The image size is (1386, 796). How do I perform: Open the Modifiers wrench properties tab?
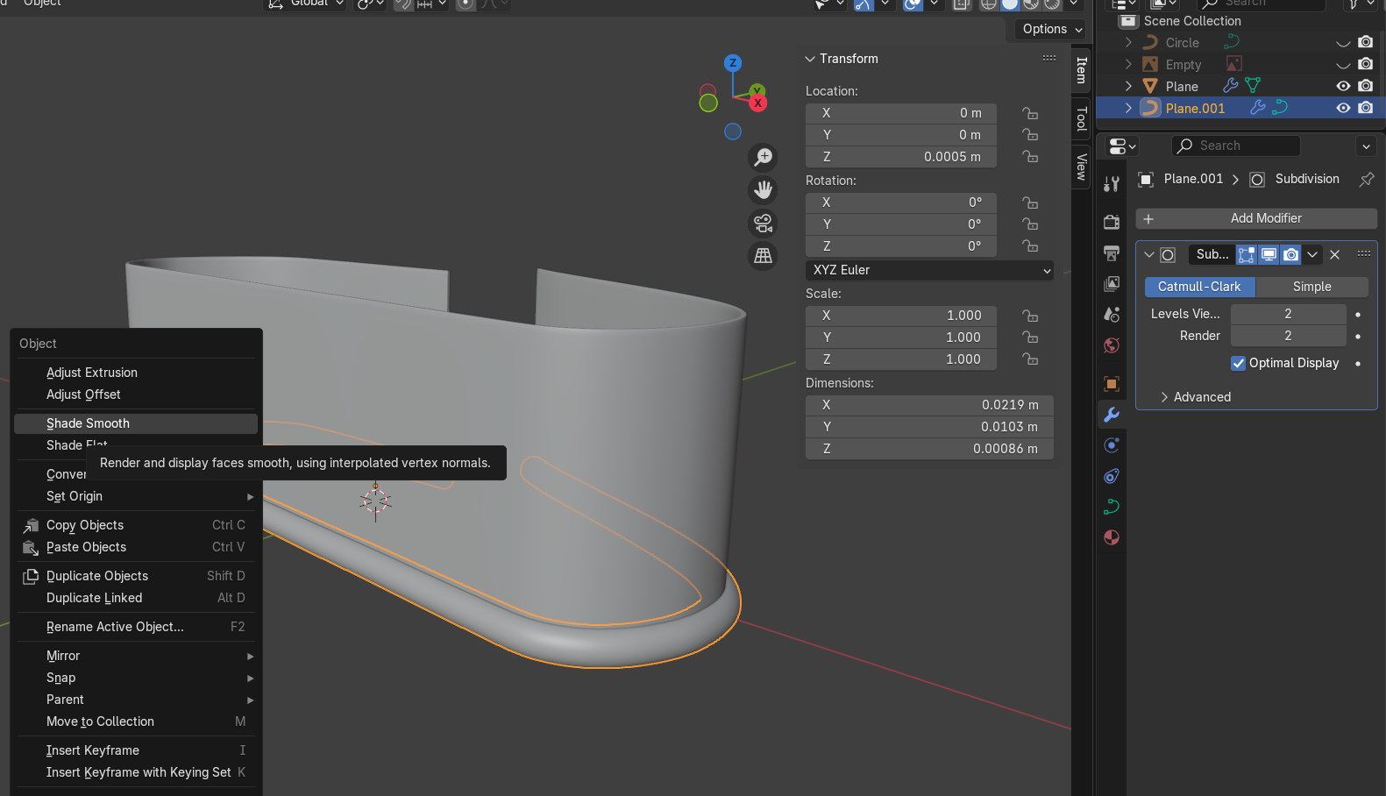click(x=1112, y=415)
